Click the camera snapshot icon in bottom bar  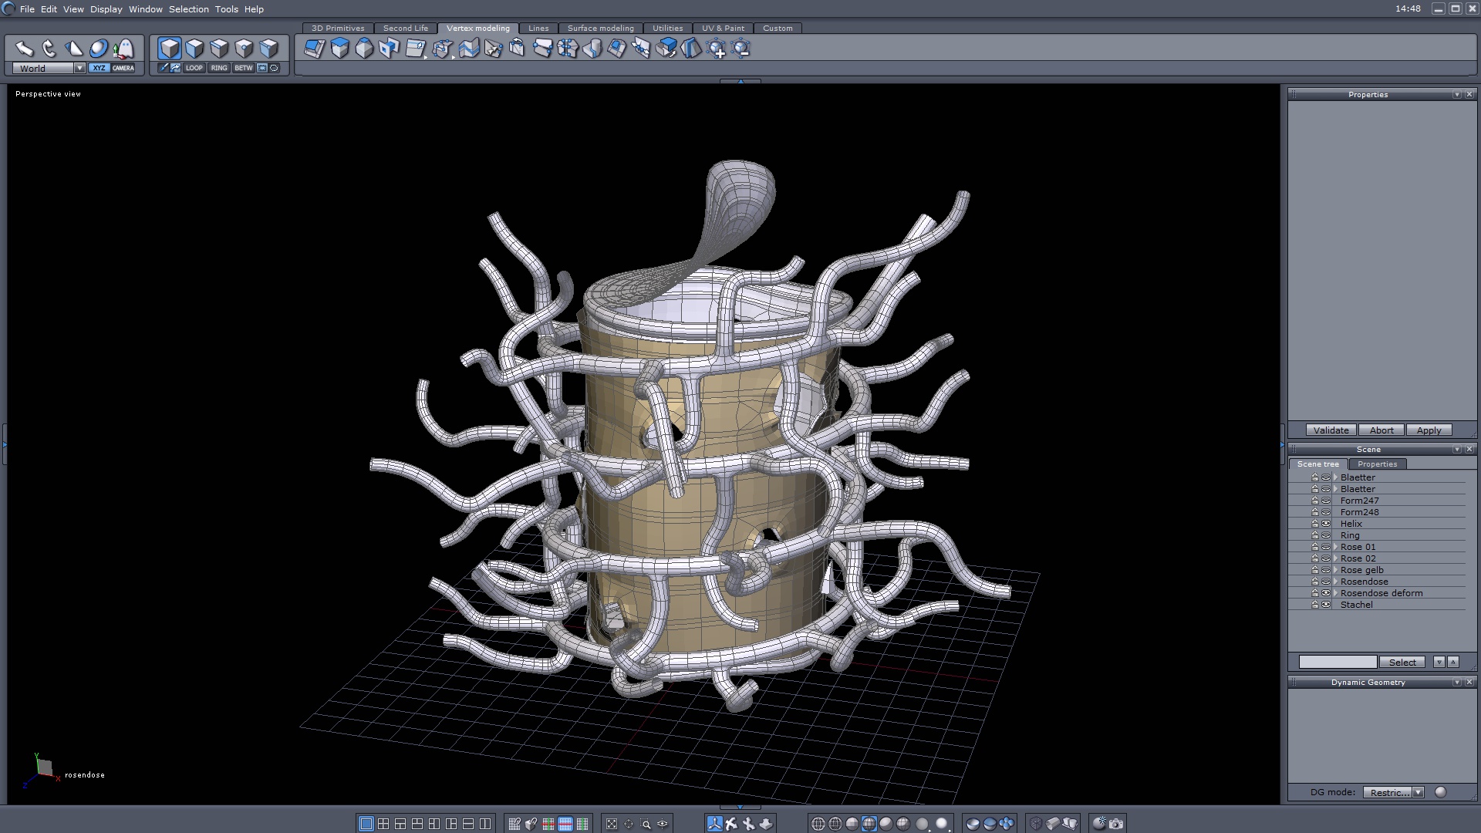tap(1116, 824)
